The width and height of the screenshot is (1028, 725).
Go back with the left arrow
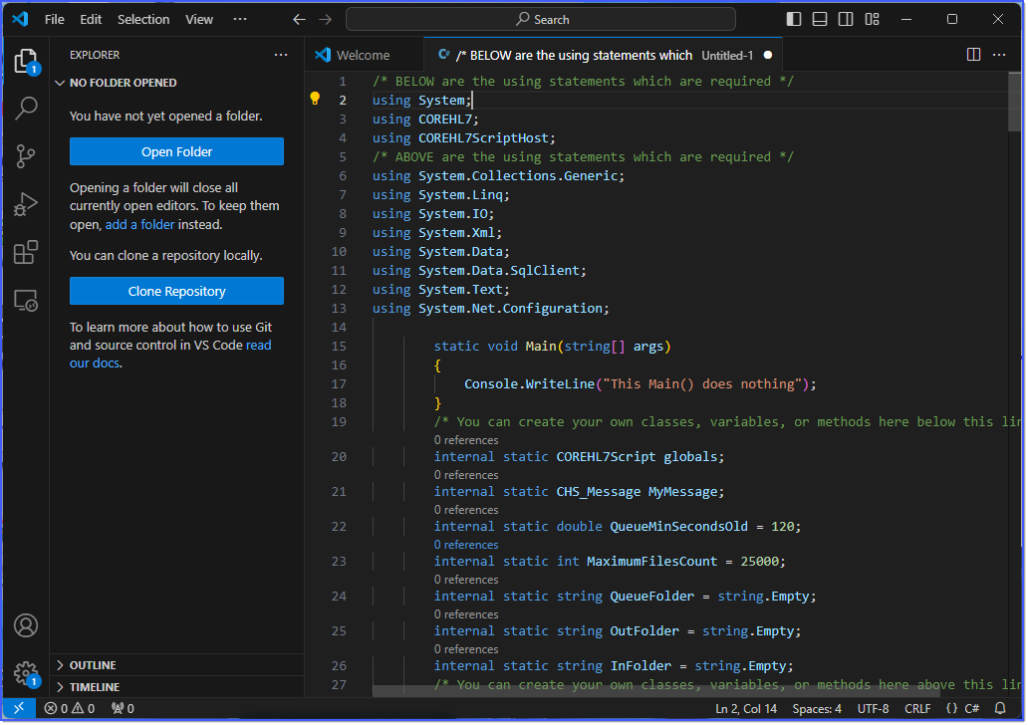tap(299, 20)
